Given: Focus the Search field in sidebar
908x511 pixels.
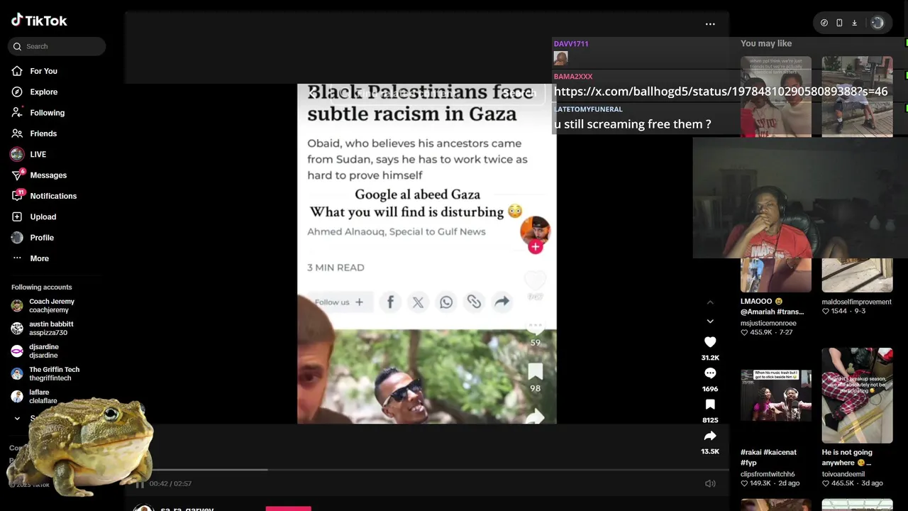Looking at the screenshot, I should [57, 47].
